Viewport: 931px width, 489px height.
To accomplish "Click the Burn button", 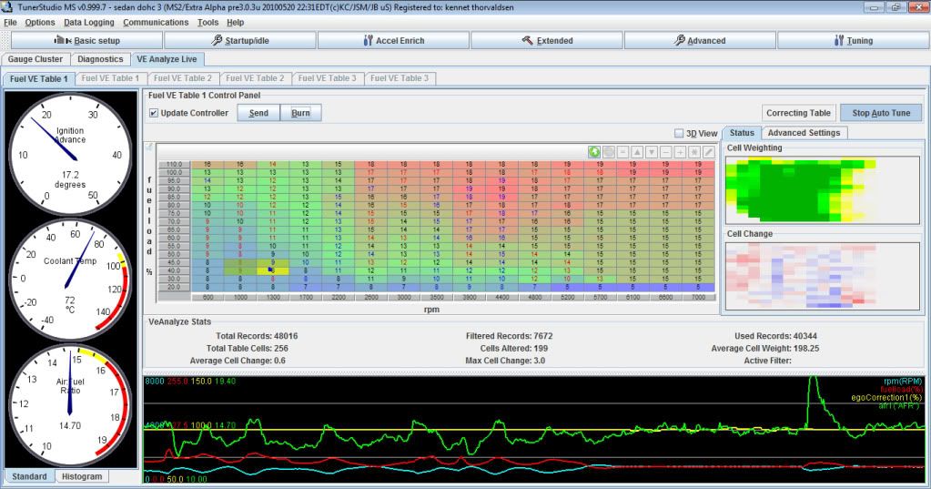I will pyautogui.click(x=300, y=113).
